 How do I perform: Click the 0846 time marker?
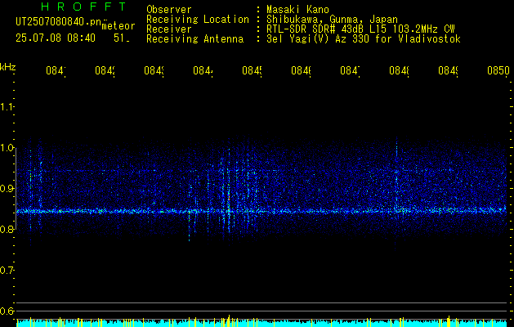click(301, 71)
